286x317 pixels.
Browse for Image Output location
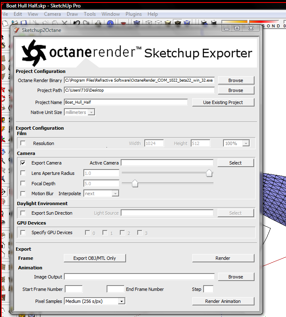(x=236, y=277)
